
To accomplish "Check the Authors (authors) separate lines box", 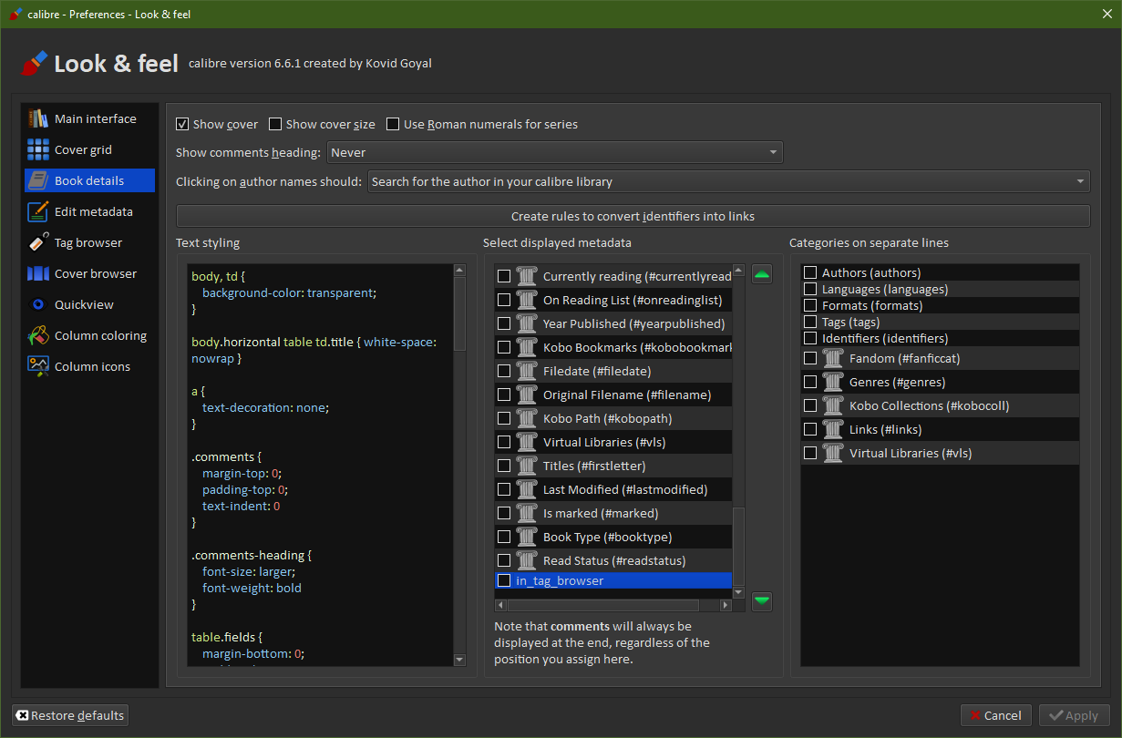I will pyautogui.click(x=810, y=272).
